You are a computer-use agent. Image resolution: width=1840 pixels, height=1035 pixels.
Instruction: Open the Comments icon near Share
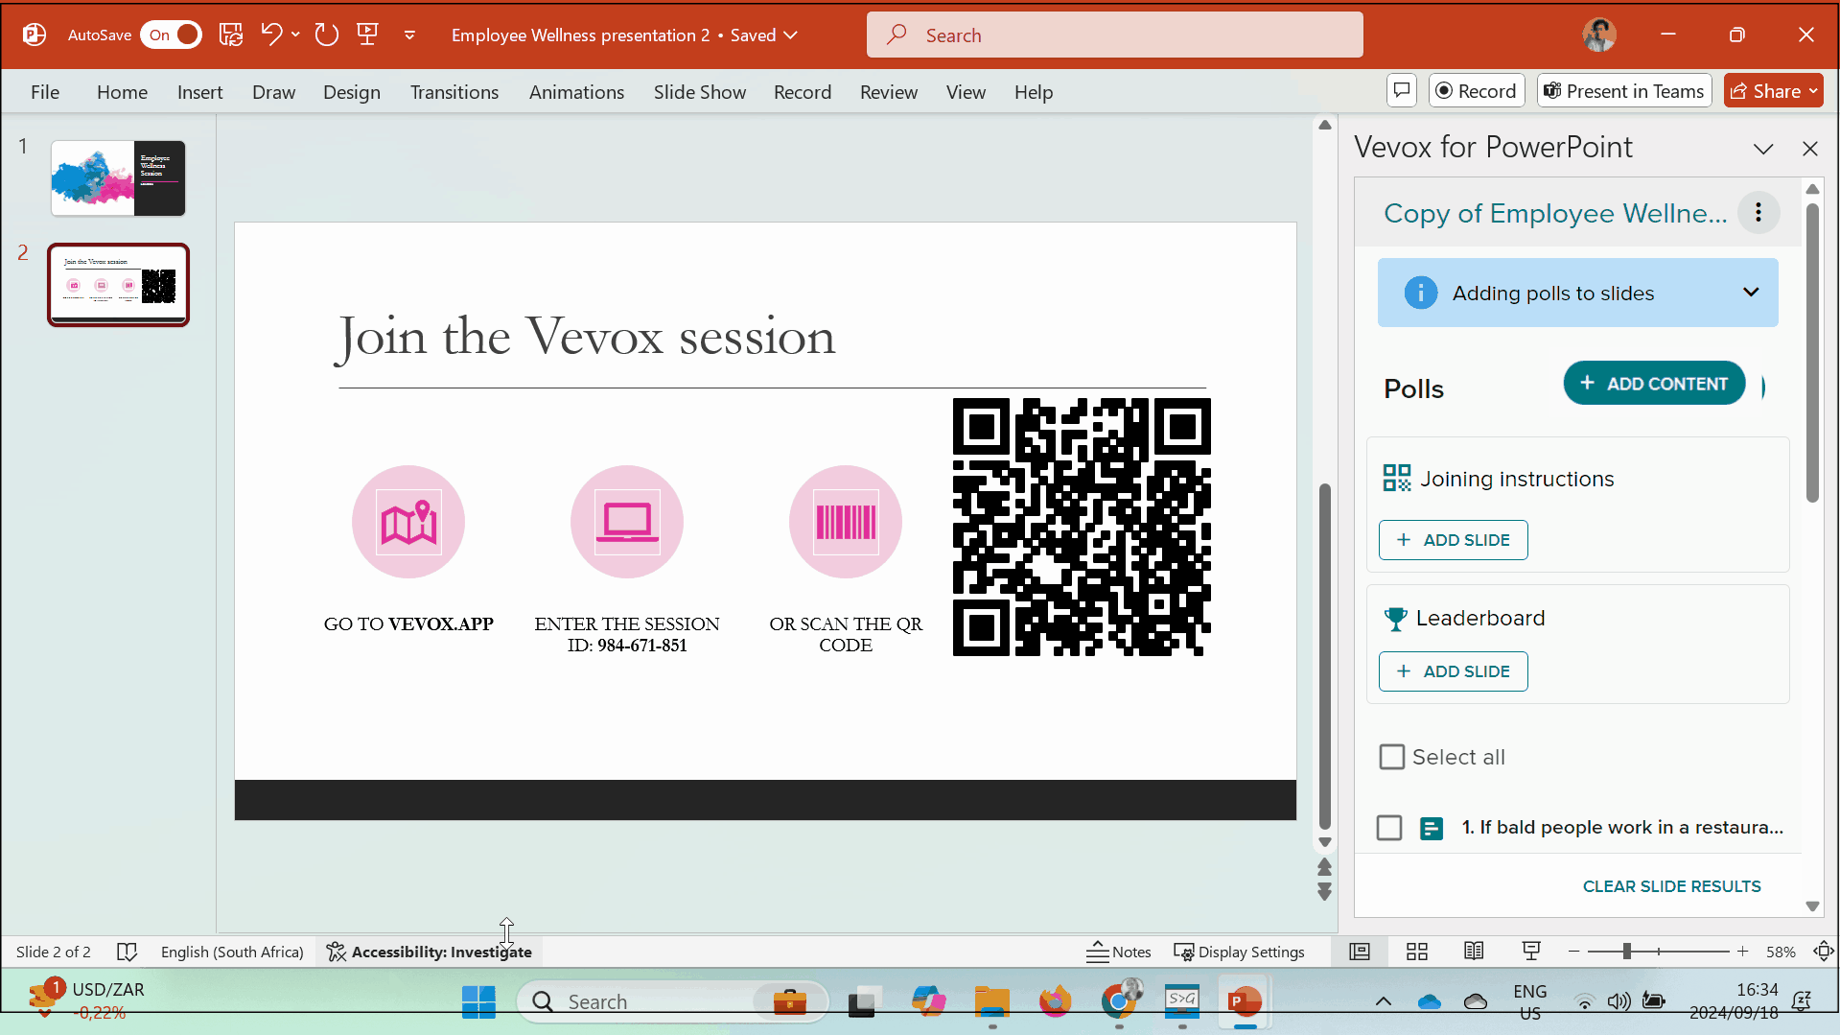pyautogui.click(x=1401, y=90)
